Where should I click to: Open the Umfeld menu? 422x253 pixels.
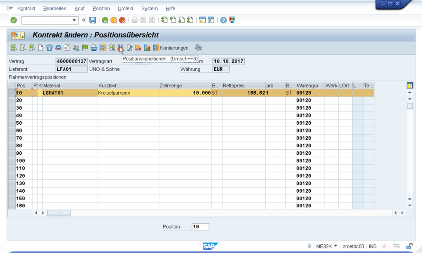[125, 9]
